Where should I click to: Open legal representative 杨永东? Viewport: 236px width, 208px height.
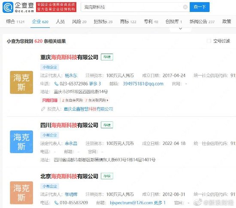[71, 75]
